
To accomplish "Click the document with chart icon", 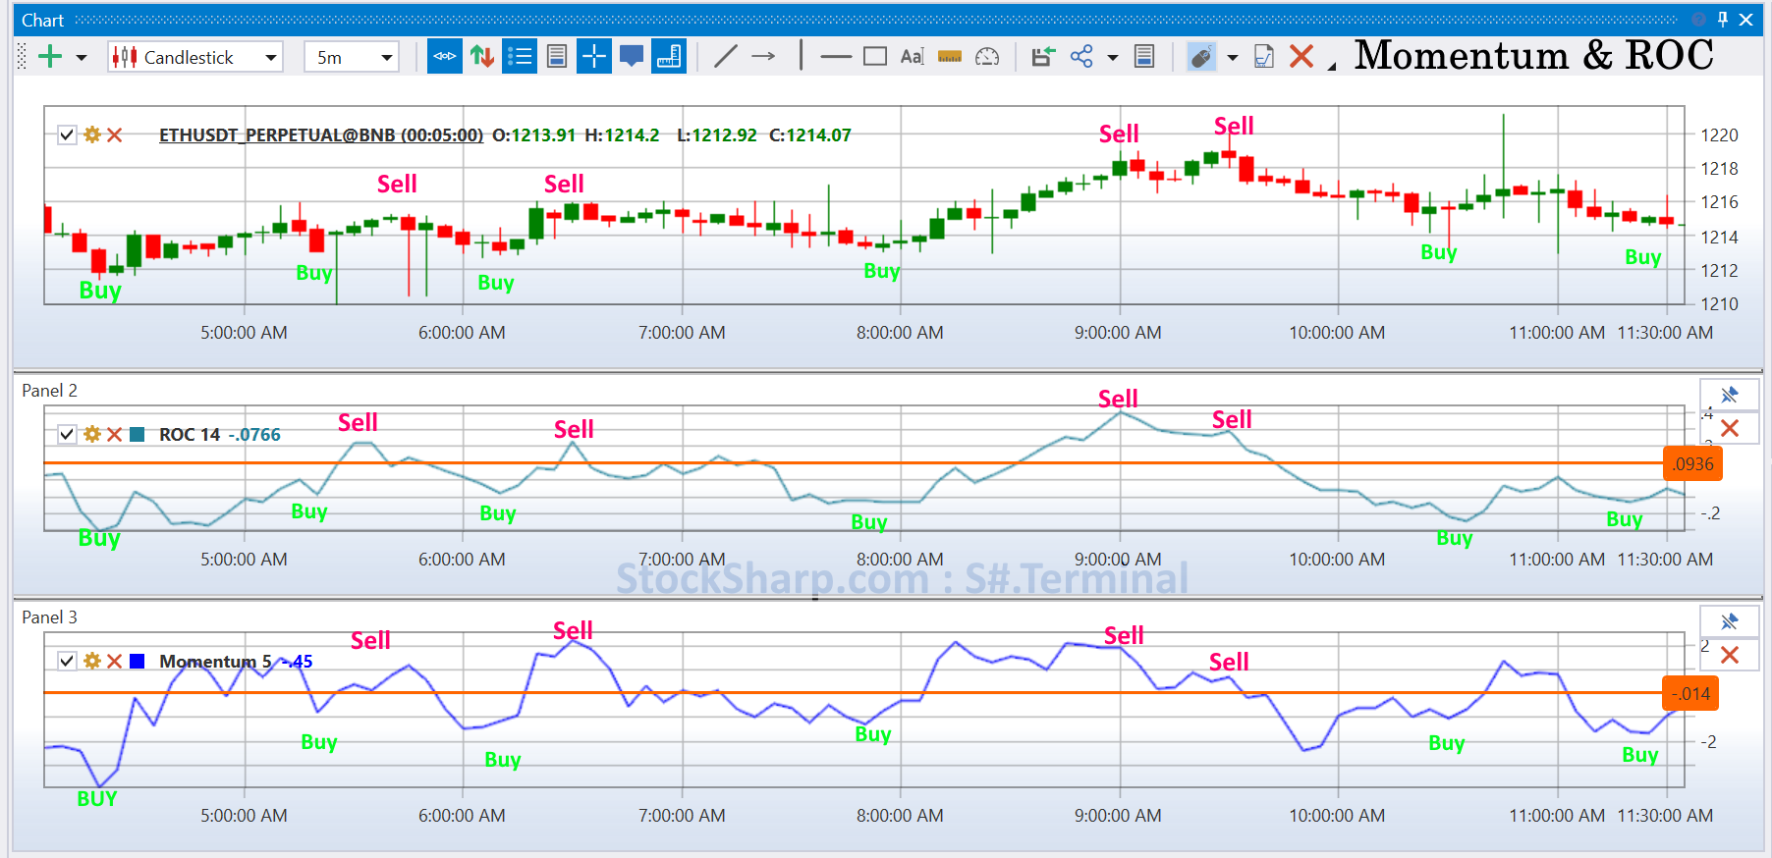I will pos(1264,57).
